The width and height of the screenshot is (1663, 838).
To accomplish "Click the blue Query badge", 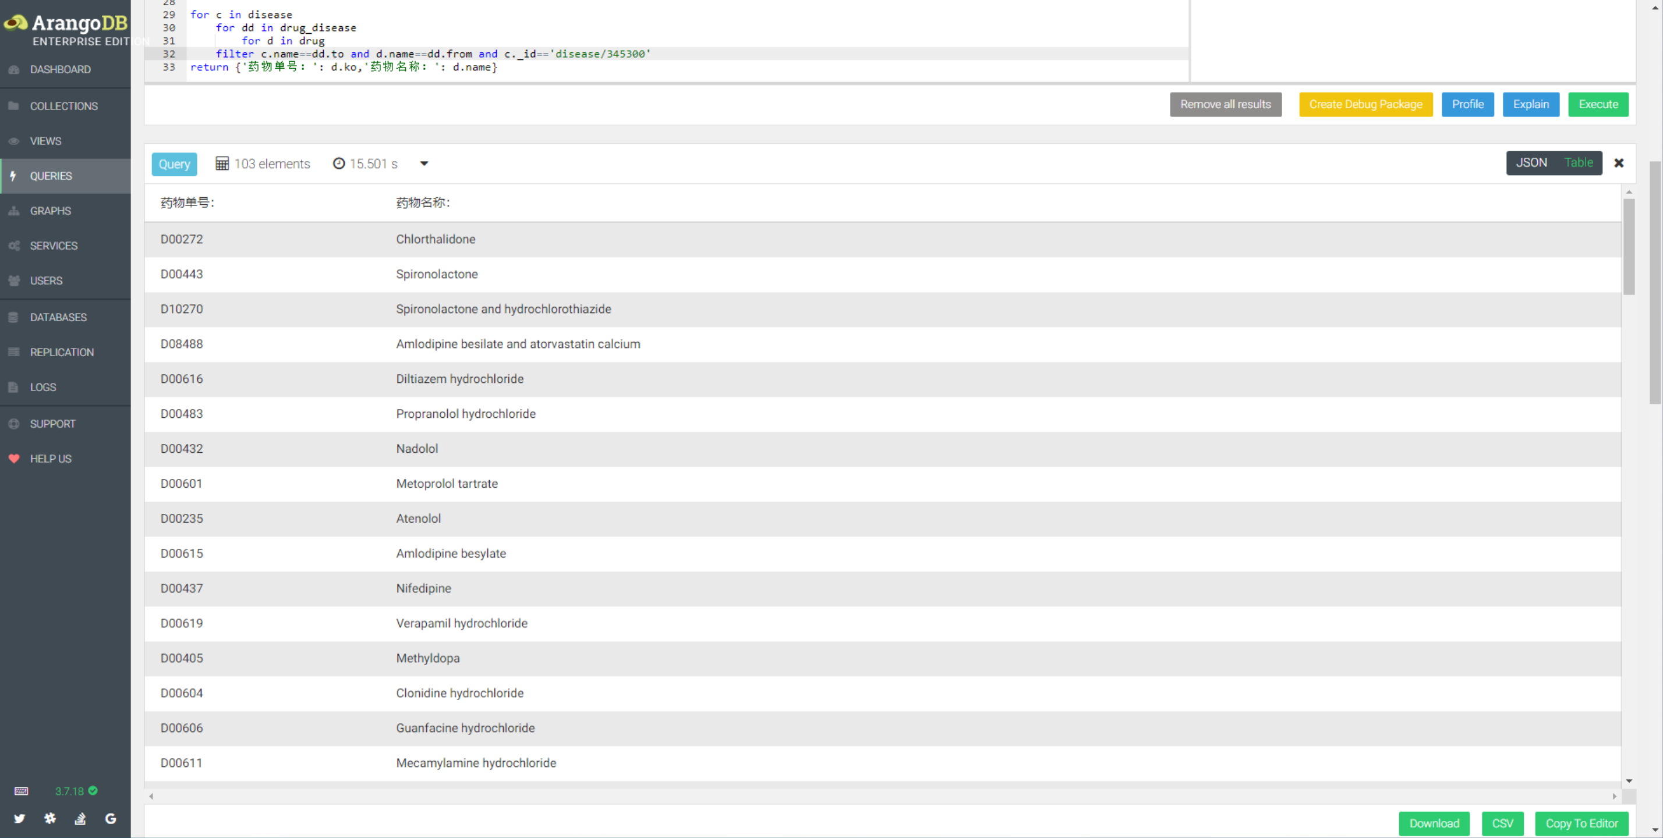I will pos(174,164).
